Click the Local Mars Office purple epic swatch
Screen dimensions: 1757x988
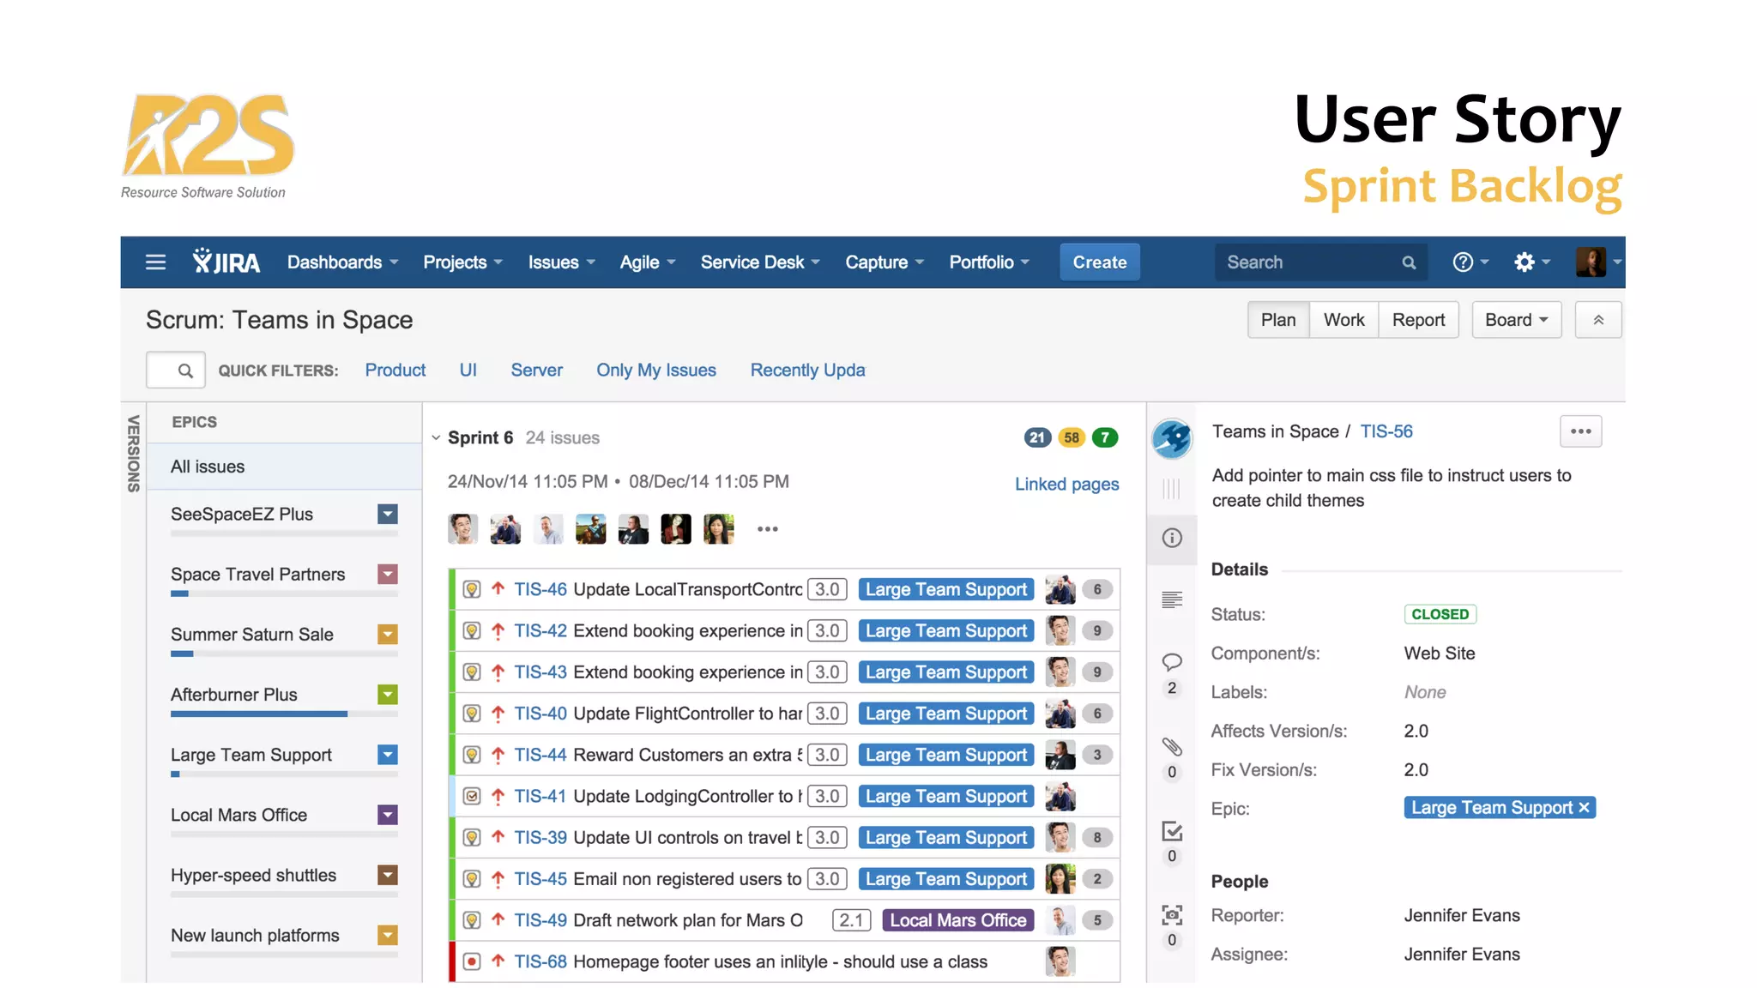(388, 815)
